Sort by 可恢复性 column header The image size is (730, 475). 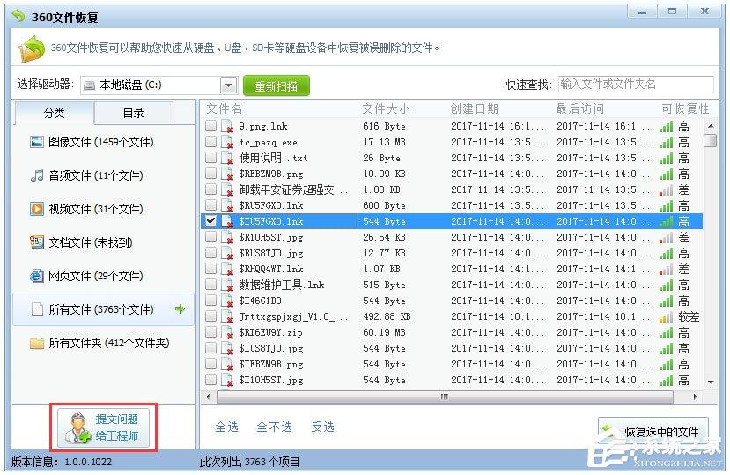685,108
